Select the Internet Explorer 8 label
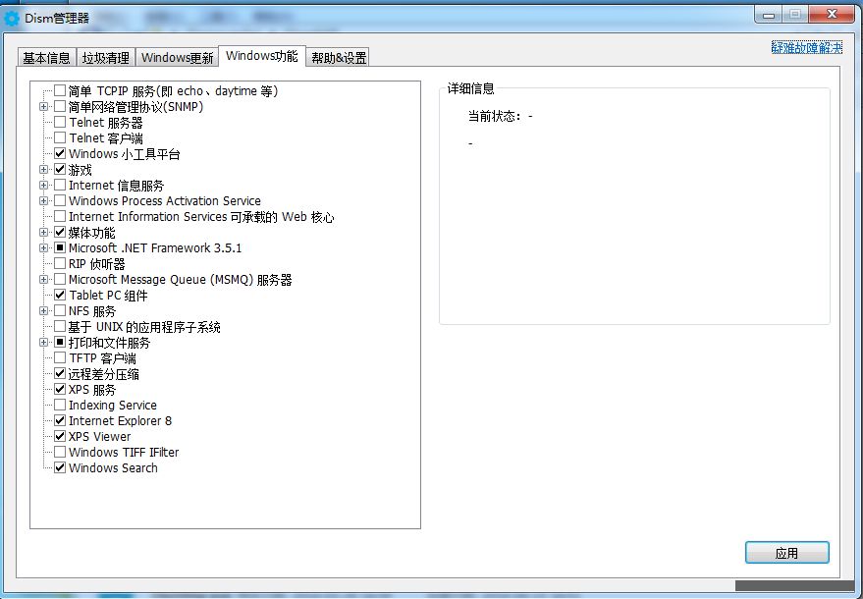863x599 pixels. point(120,420)
